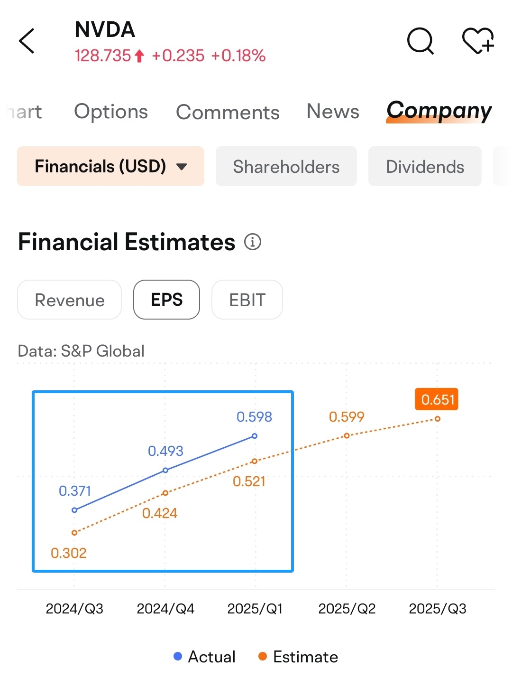The image size is (512, 679).
Task: Open Financial Estimates info icon
Action: [253, 242]
